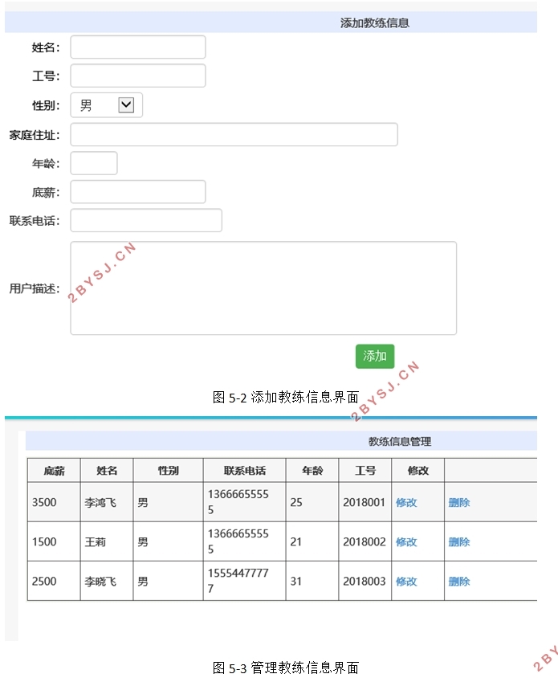Image resolution: width=558 pixels, height=678 pixels.
Task: Click the employee number 2018001
Action: (365, 502)
